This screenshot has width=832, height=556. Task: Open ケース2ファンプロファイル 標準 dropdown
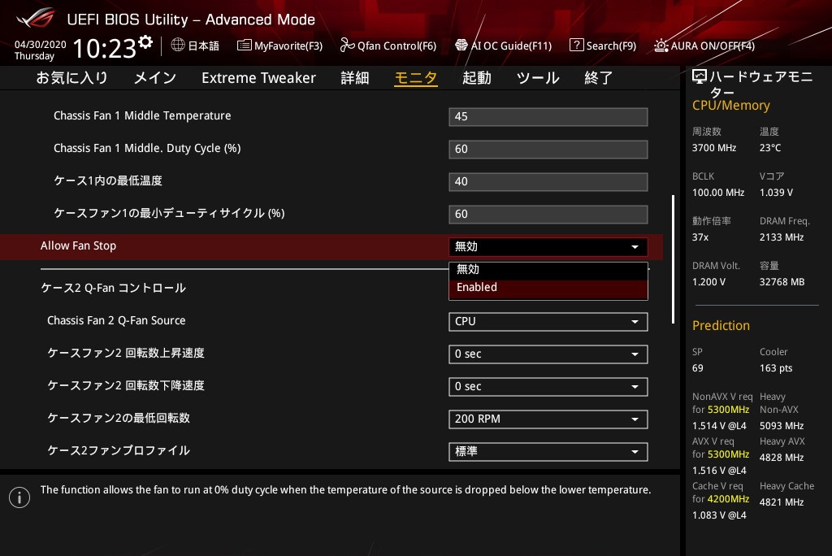coord(548,451)
